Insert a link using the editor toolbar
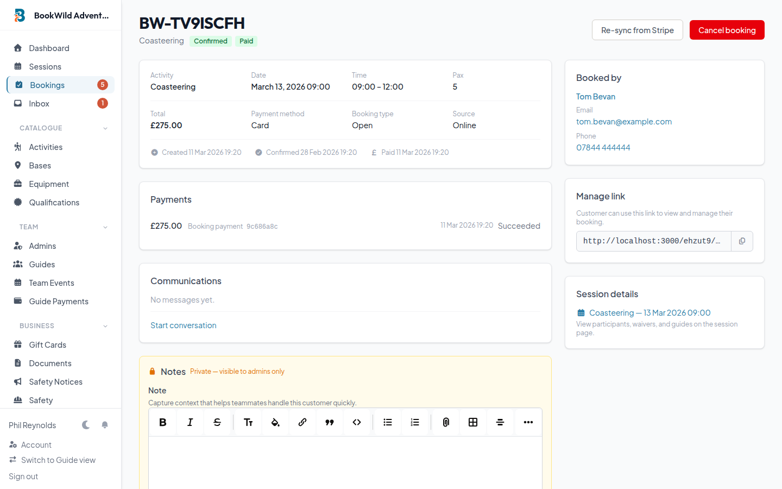This screenshot has height=489, width=782. pos(302,422)
